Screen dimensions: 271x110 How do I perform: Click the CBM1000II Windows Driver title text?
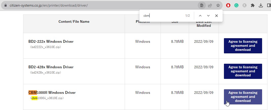tap(52, 93)
